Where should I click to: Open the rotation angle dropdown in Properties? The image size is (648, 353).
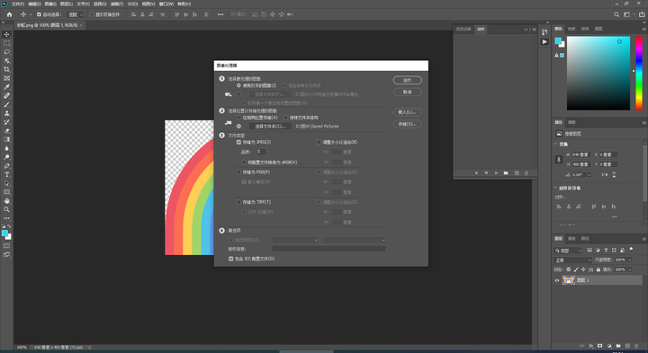[589, 175]
